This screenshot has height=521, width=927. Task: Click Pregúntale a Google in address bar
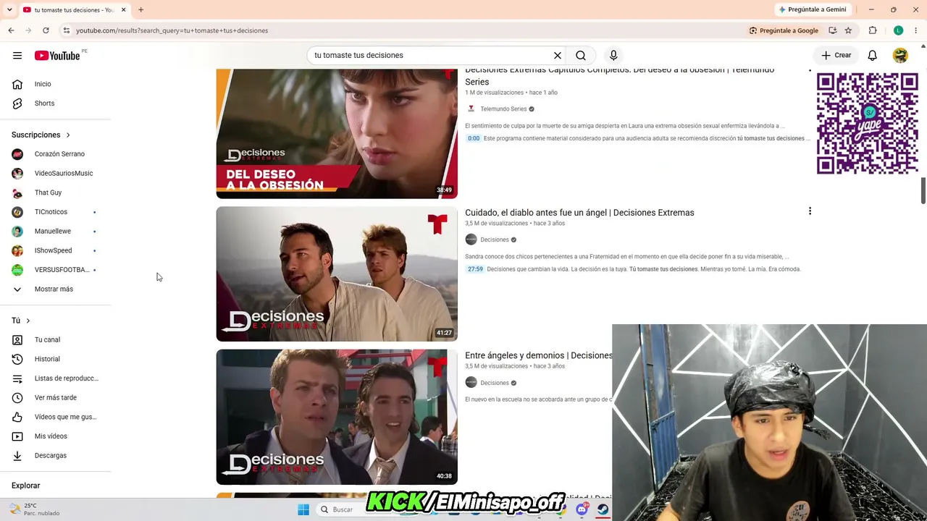point(784,30)
